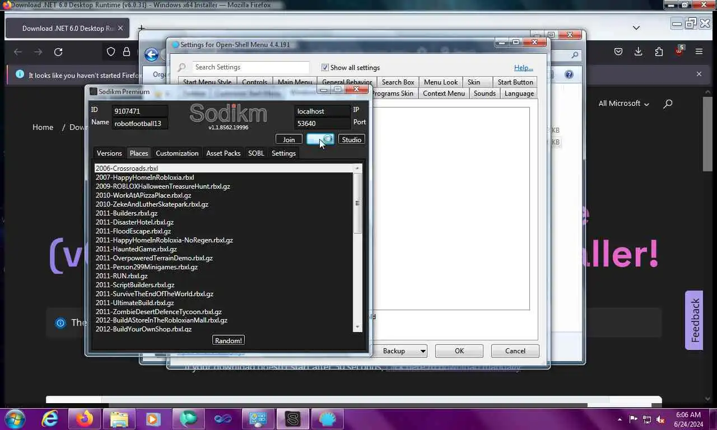Open the Action Center flag icon
This screenshot has width=717, height=430.
tap(633, 419)
